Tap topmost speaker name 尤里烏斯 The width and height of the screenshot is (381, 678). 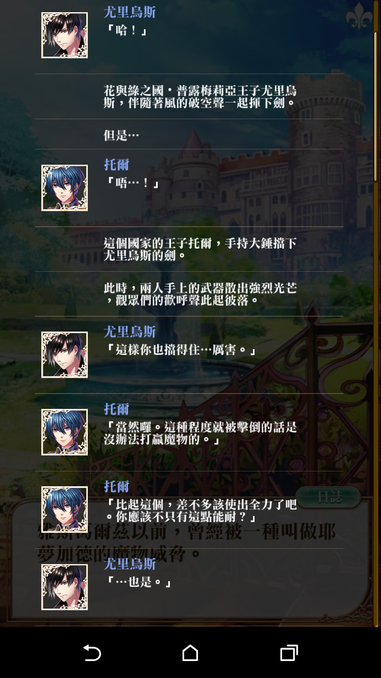pos(130,12)
